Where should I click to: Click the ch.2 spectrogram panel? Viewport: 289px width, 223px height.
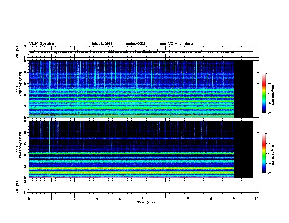[140, 149]
